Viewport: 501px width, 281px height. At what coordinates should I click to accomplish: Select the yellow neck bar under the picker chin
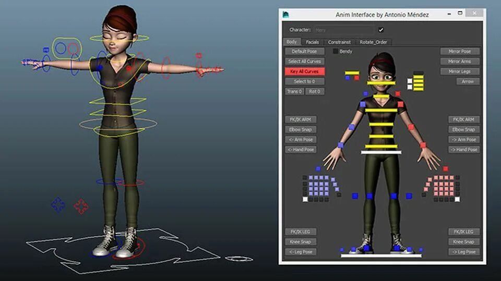pyautogui.click(x=381, y=96)
